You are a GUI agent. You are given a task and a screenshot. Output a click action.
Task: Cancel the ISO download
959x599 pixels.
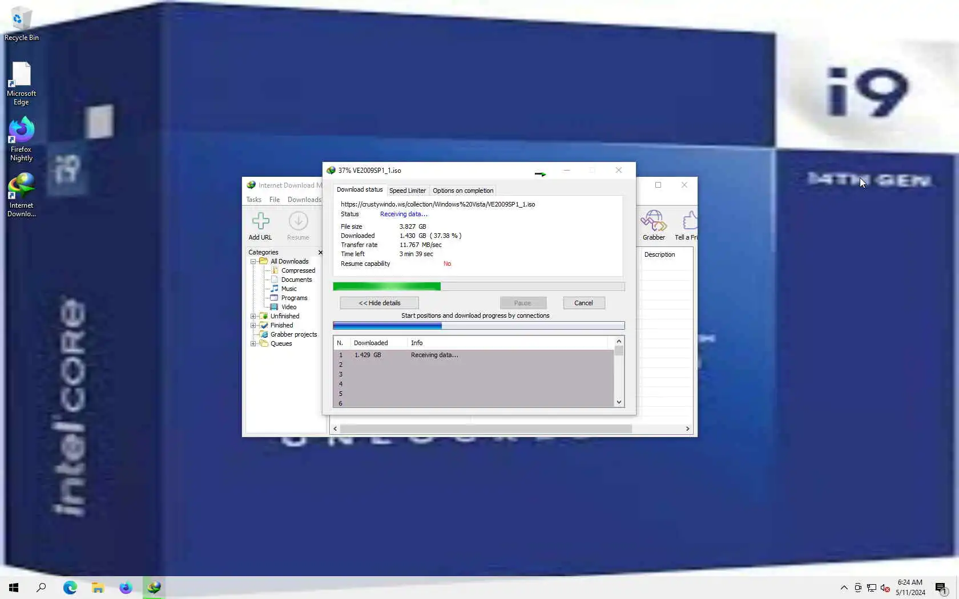[583, 303]
